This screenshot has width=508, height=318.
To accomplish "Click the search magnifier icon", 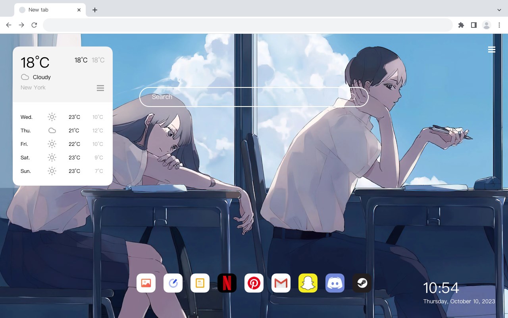I will point(352,97).
